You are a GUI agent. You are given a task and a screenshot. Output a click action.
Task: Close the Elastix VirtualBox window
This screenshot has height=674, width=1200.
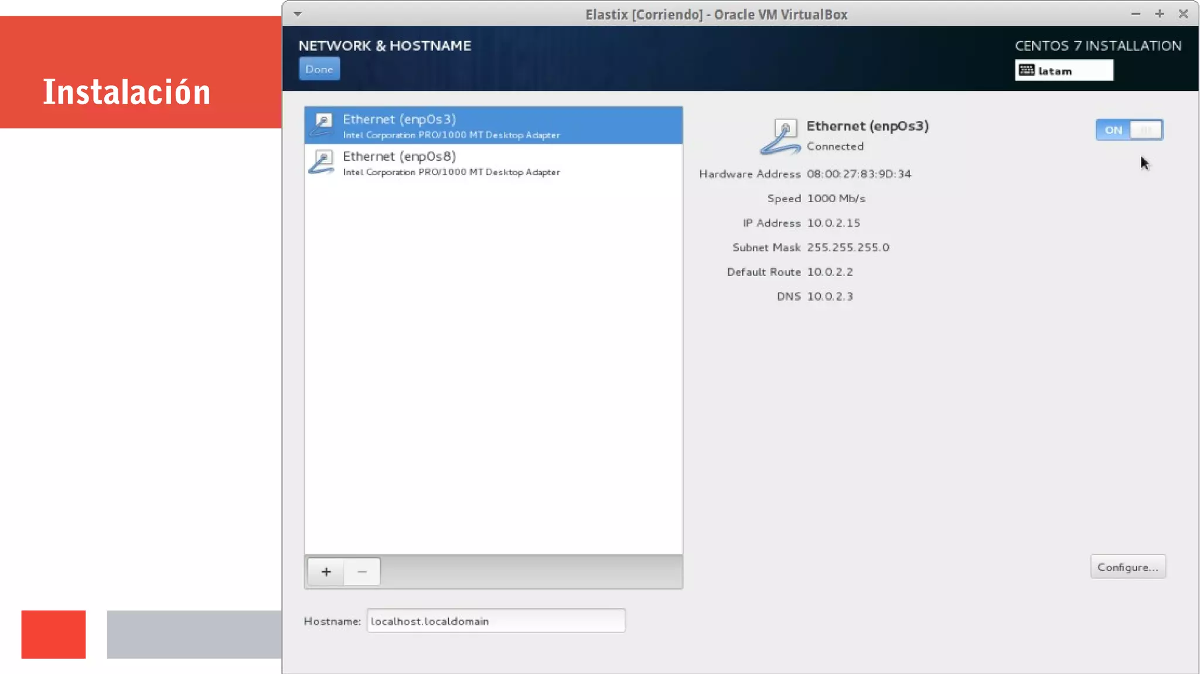(x=1183, y=14)
